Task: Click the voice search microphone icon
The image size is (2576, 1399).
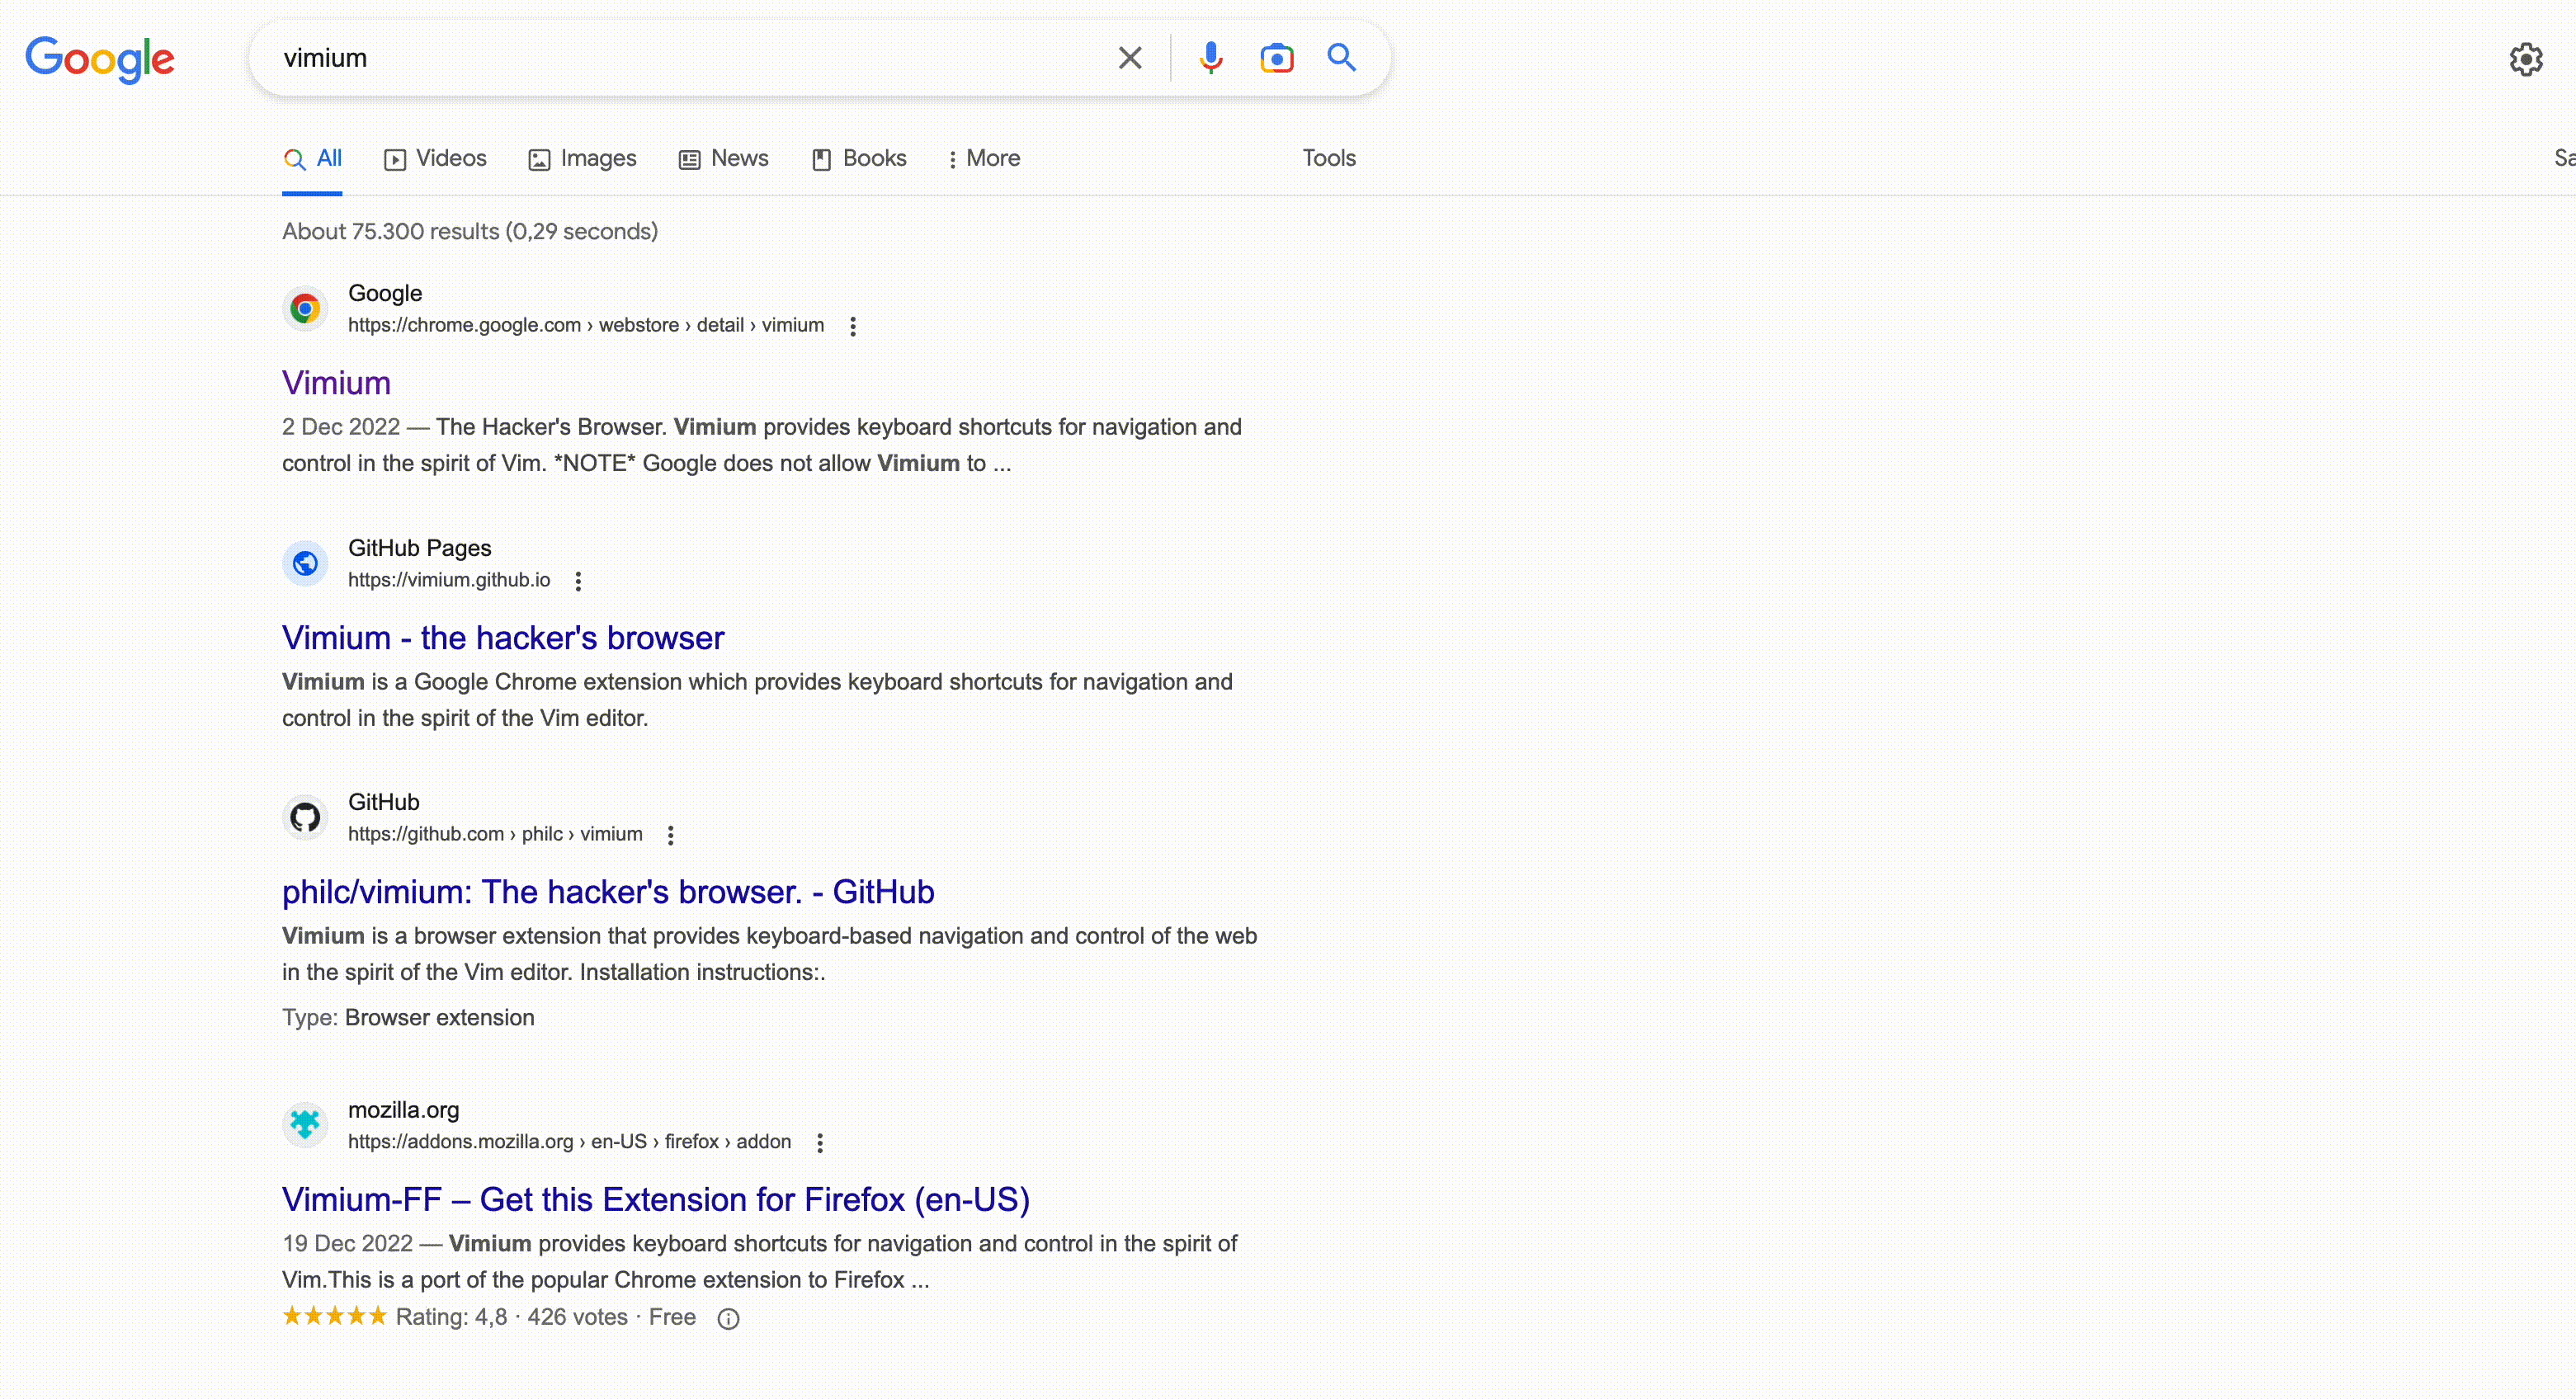Action: click(1210, 58)
